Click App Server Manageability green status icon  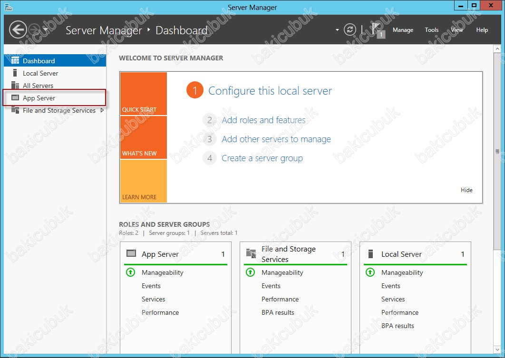click(130, 272)
